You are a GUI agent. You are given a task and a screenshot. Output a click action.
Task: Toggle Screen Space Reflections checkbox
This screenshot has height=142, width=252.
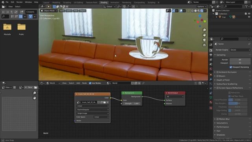(x=217, y=88)
